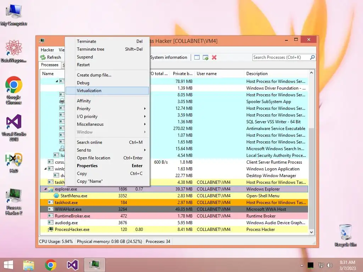Select Terminate tree menu entry
Image resolution: width=363 pixels, height=272 pixels.
click(107, 49)
